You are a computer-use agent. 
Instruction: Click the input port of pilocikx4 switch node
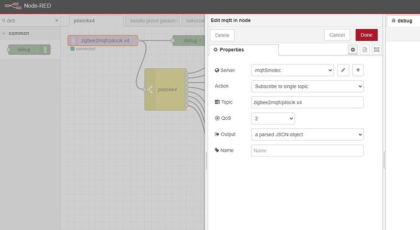click(145, 89)
